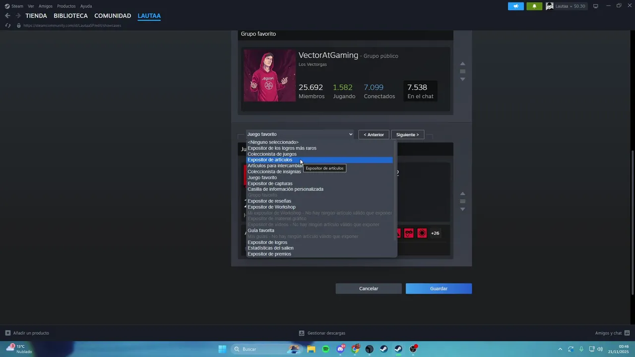Choose Expositor de capturas option
Image resolution: width=635 pixels, height=357 pixels.
click(x=319, y=183)
